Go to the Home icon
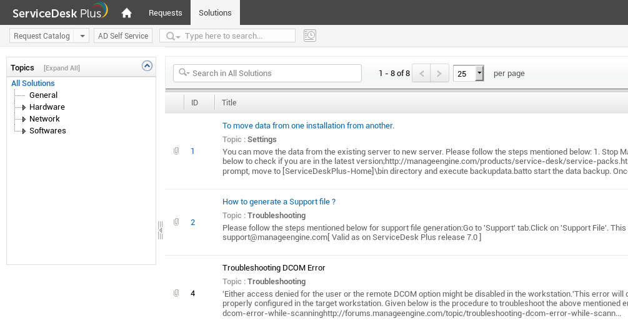Image resolution: width=628 pixels, height=321 pixels. click(x=127, y=12)
